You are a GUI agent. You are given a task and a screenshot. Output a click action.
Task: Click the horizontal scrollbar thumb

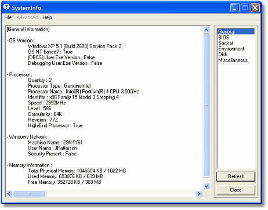coord(30,194)
